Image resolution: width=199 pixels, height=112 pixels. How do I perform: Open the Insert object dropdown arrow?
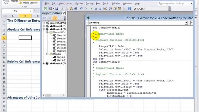(53, 9)
